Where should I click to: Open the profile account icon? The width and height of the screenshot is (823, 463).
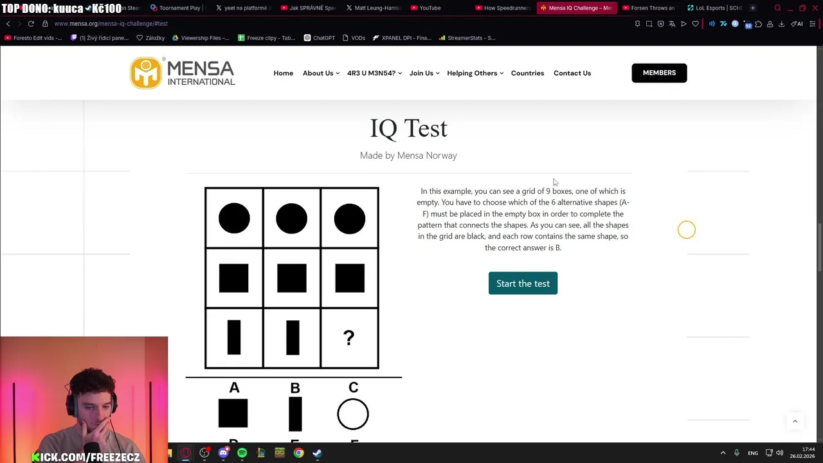[770, 24]
